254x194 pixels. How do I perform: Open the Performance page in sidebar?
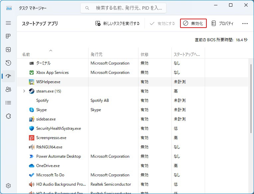click(x=8, y=50)
